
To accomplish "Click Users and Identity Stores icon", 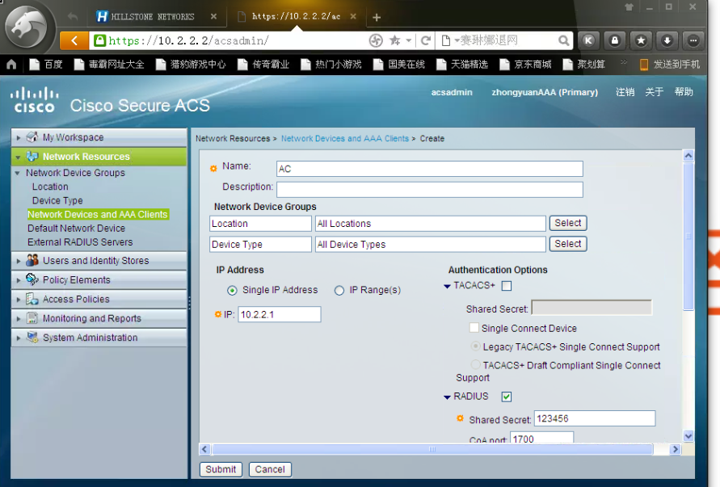I will pos(32,260).
